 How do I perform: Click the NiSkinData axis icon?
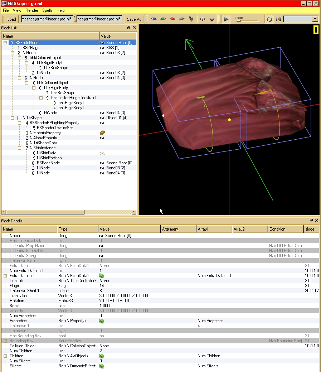[x=102, y=153]
